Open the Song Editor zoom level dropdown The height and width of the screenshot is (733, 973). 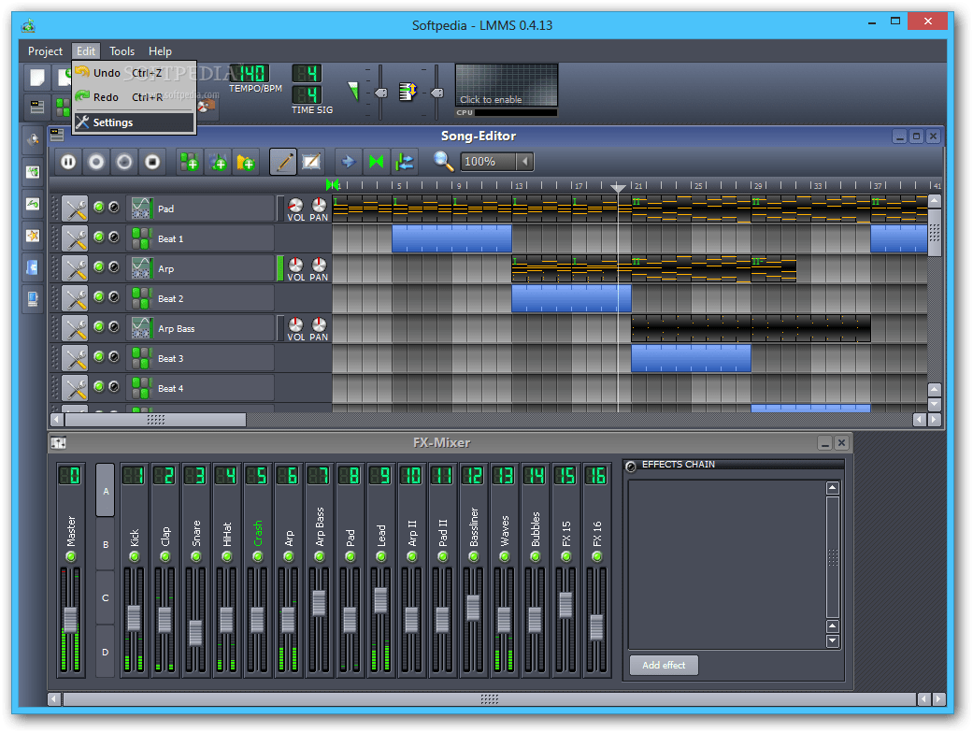click(523, 161)
